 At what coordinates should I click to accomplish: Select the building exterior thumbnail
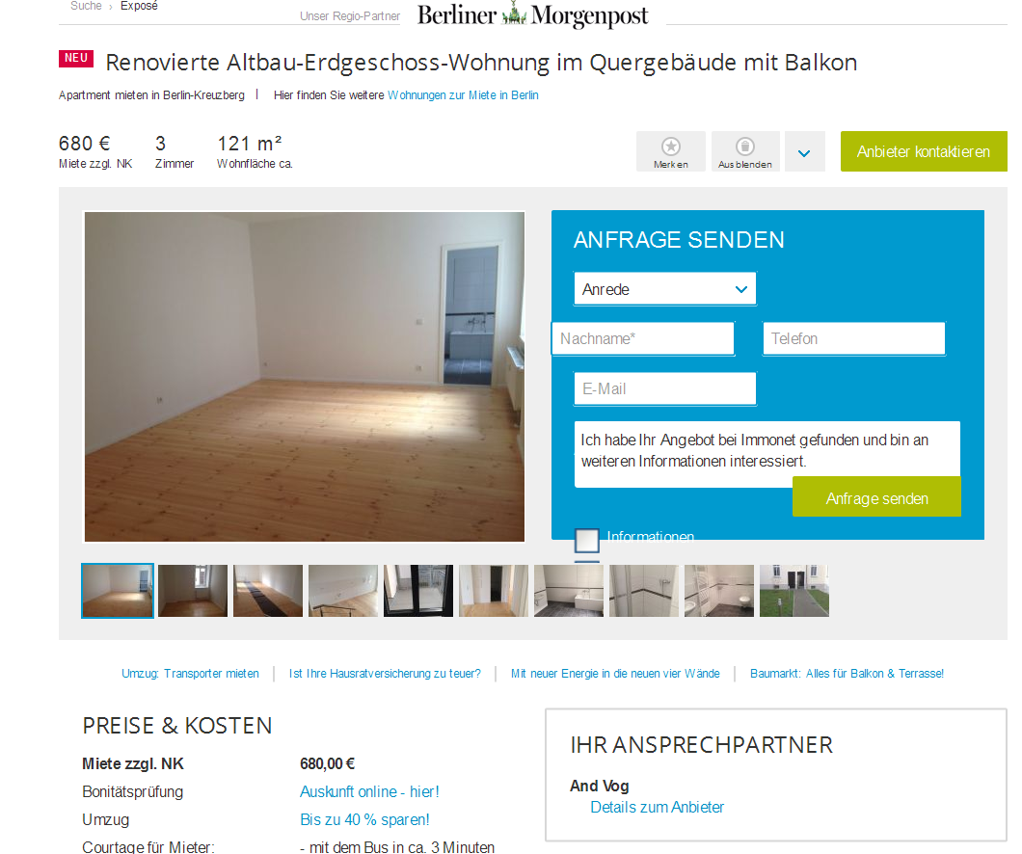coord(793,591)
